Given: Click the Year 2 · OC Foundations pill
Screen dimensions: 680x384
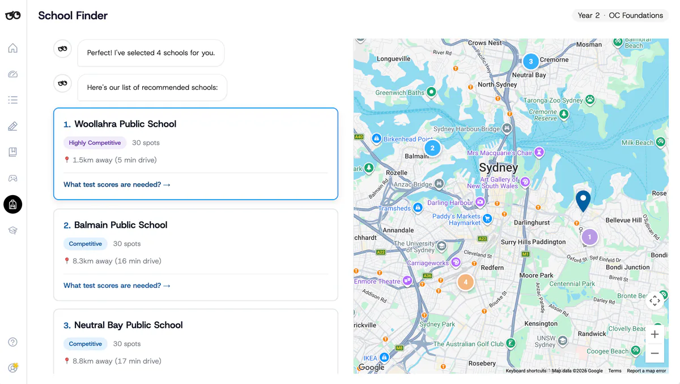Looking at the screenshot, I should point(620,15).
